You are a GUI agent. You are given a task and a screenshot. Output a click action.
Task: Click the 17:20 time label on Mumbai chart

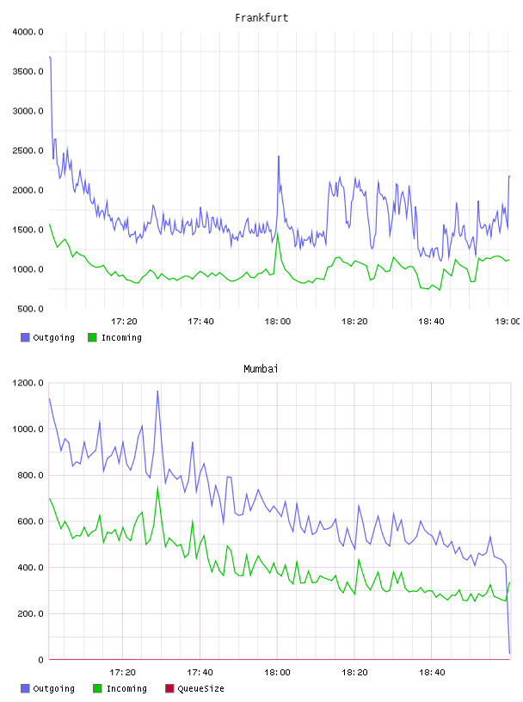click(x=122, y=673)
